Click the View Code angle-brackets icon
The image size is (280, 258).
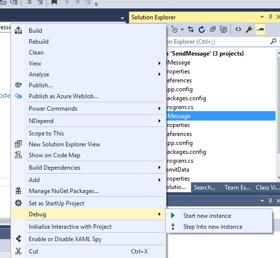(x=238, y=29)
